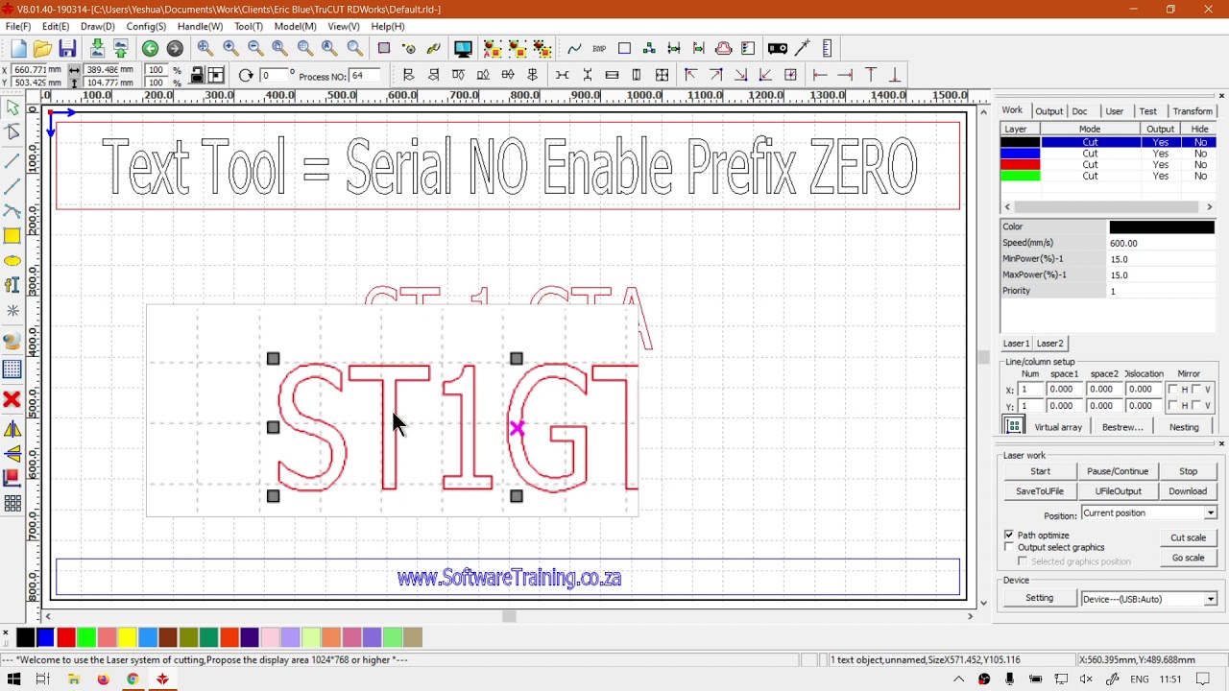Viewport: 1229px width, 691px height.
Task: Select the yellow ellipse tool
Action: pos(12,261)
